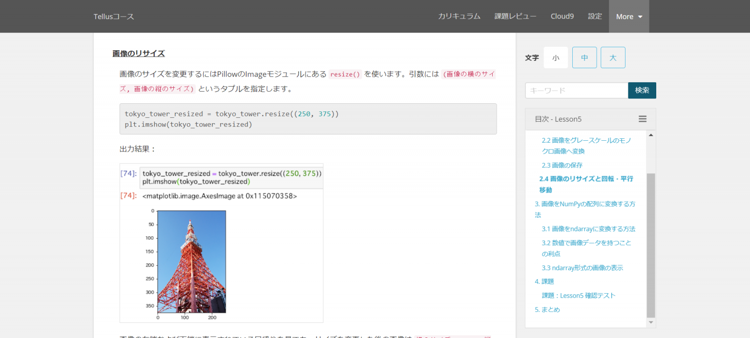
Task: Click the plt.imshow(tokyo_tower_resized) code line
Action: click(x=188, y=125)
